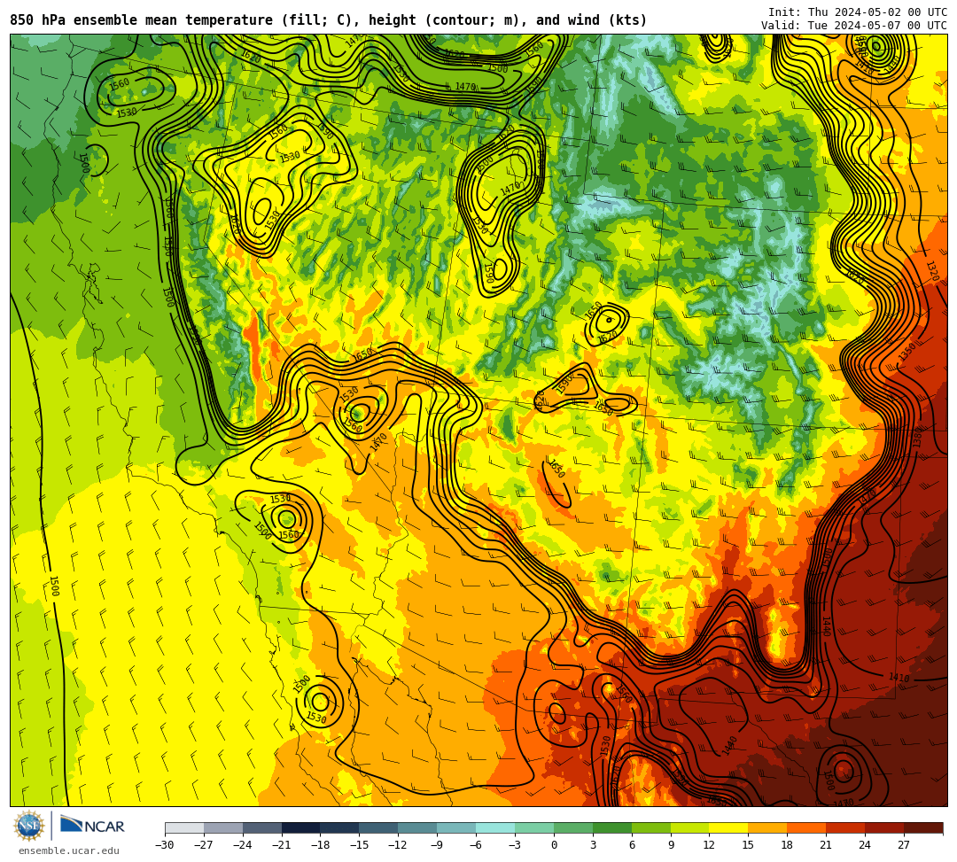The width and height of the screenshot is (957, 862).
Task: Click the −24 colorbar tick label
Action: (x=243, y=845)
